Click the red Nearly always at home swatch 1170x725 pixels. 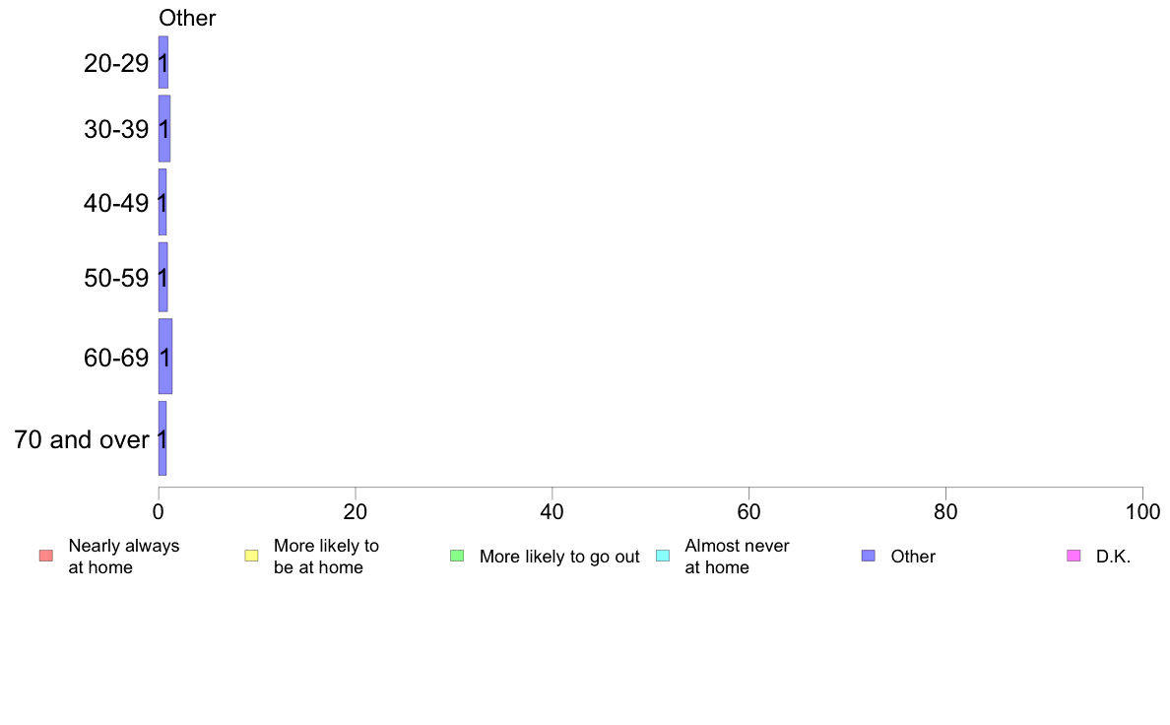[x=46, y=556]
